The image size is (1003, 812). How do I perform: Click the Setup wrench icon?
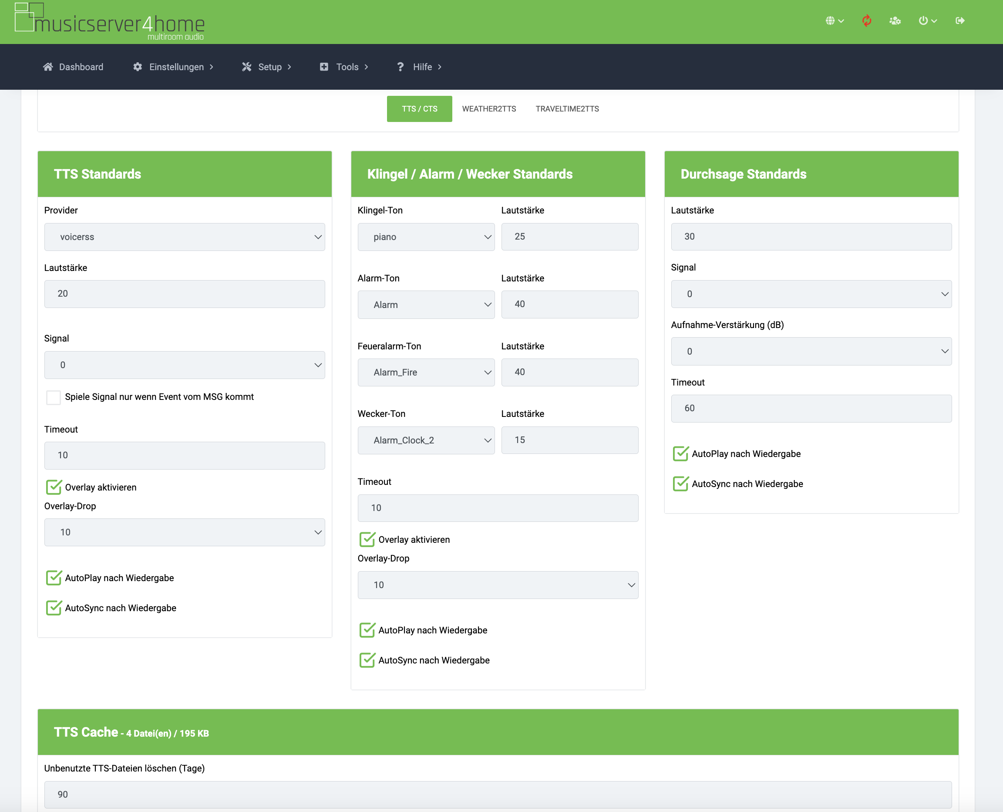click(x=247, y=67)
